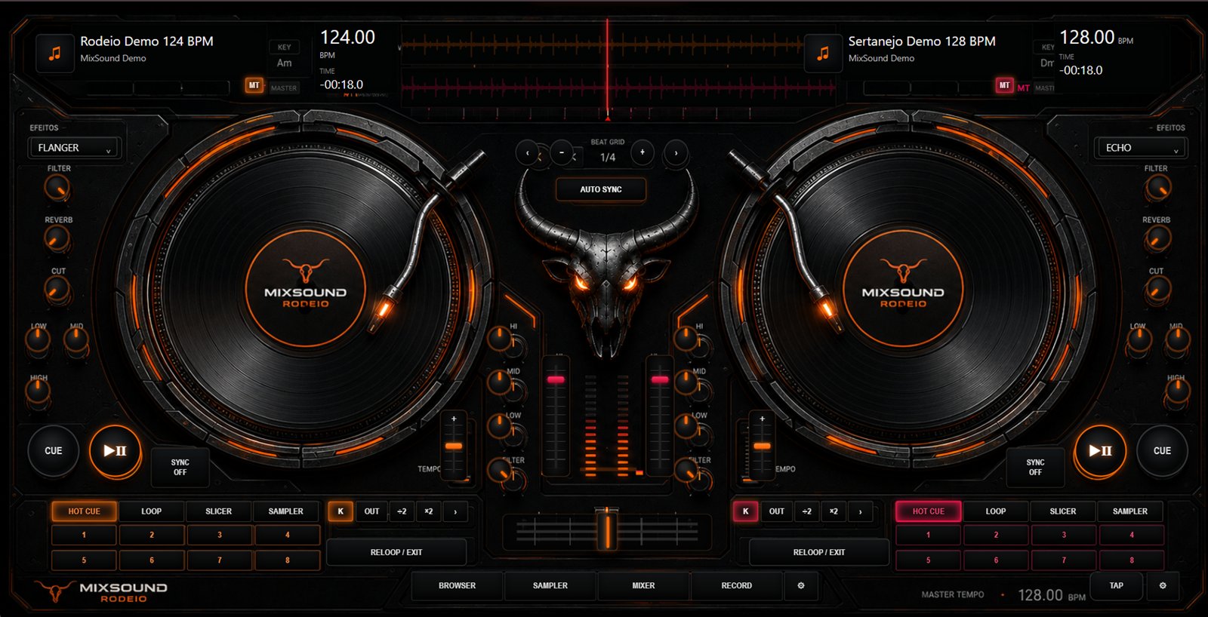Click the right deck Cut knob

[1157, 289]
